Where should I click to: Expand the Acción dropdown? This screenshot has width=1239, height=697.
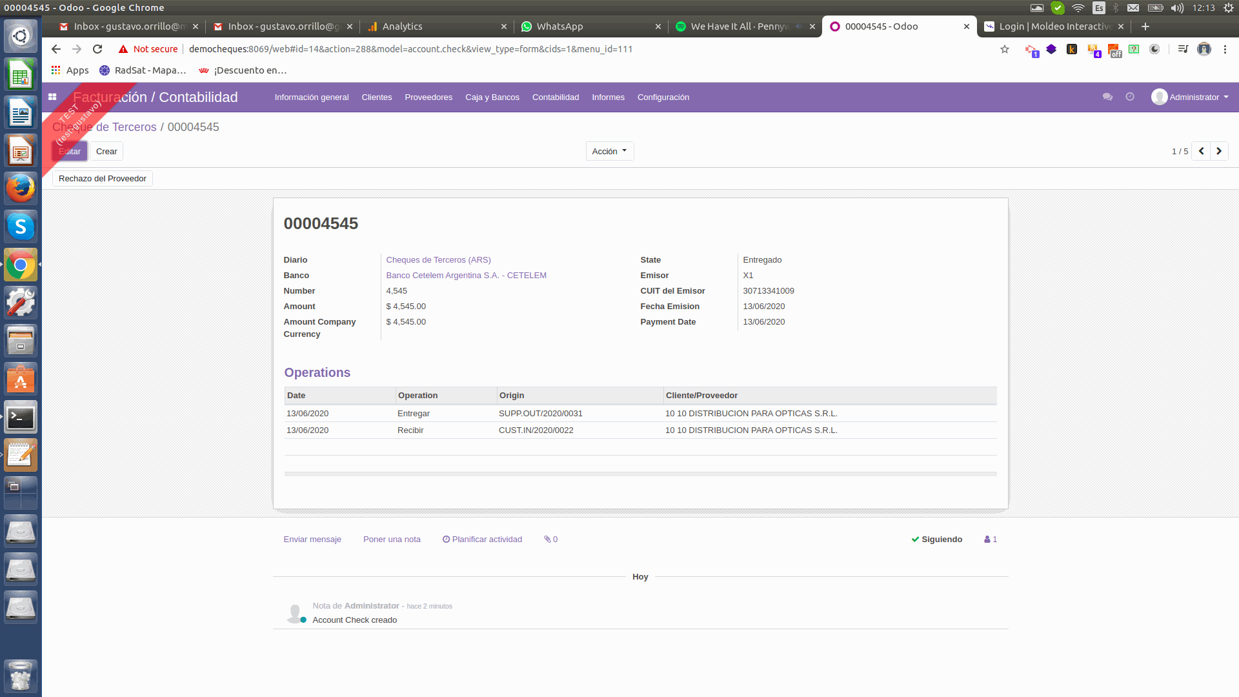point(610,151)
